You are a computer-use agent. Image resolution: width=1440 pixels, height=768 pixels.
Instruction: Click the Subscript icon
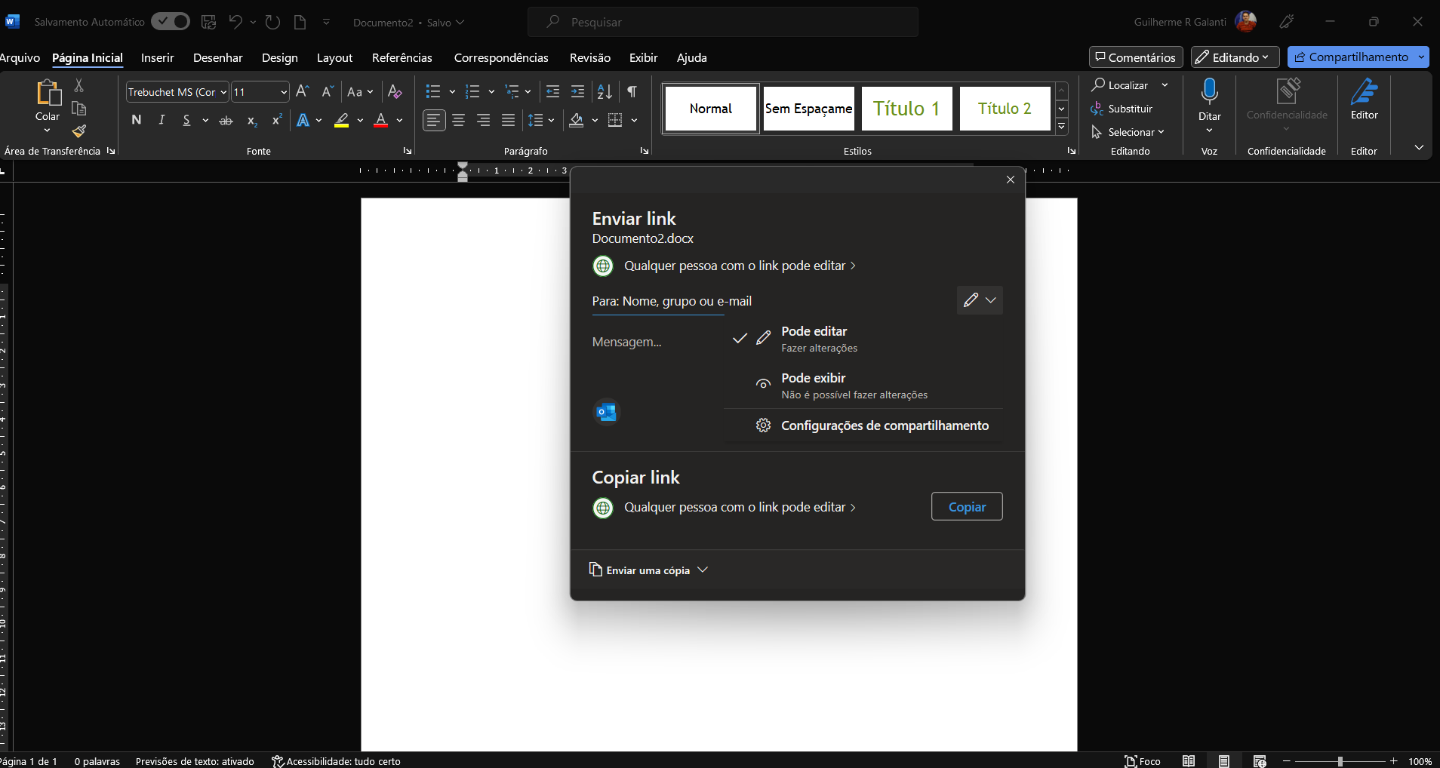[x=252, y=120]
